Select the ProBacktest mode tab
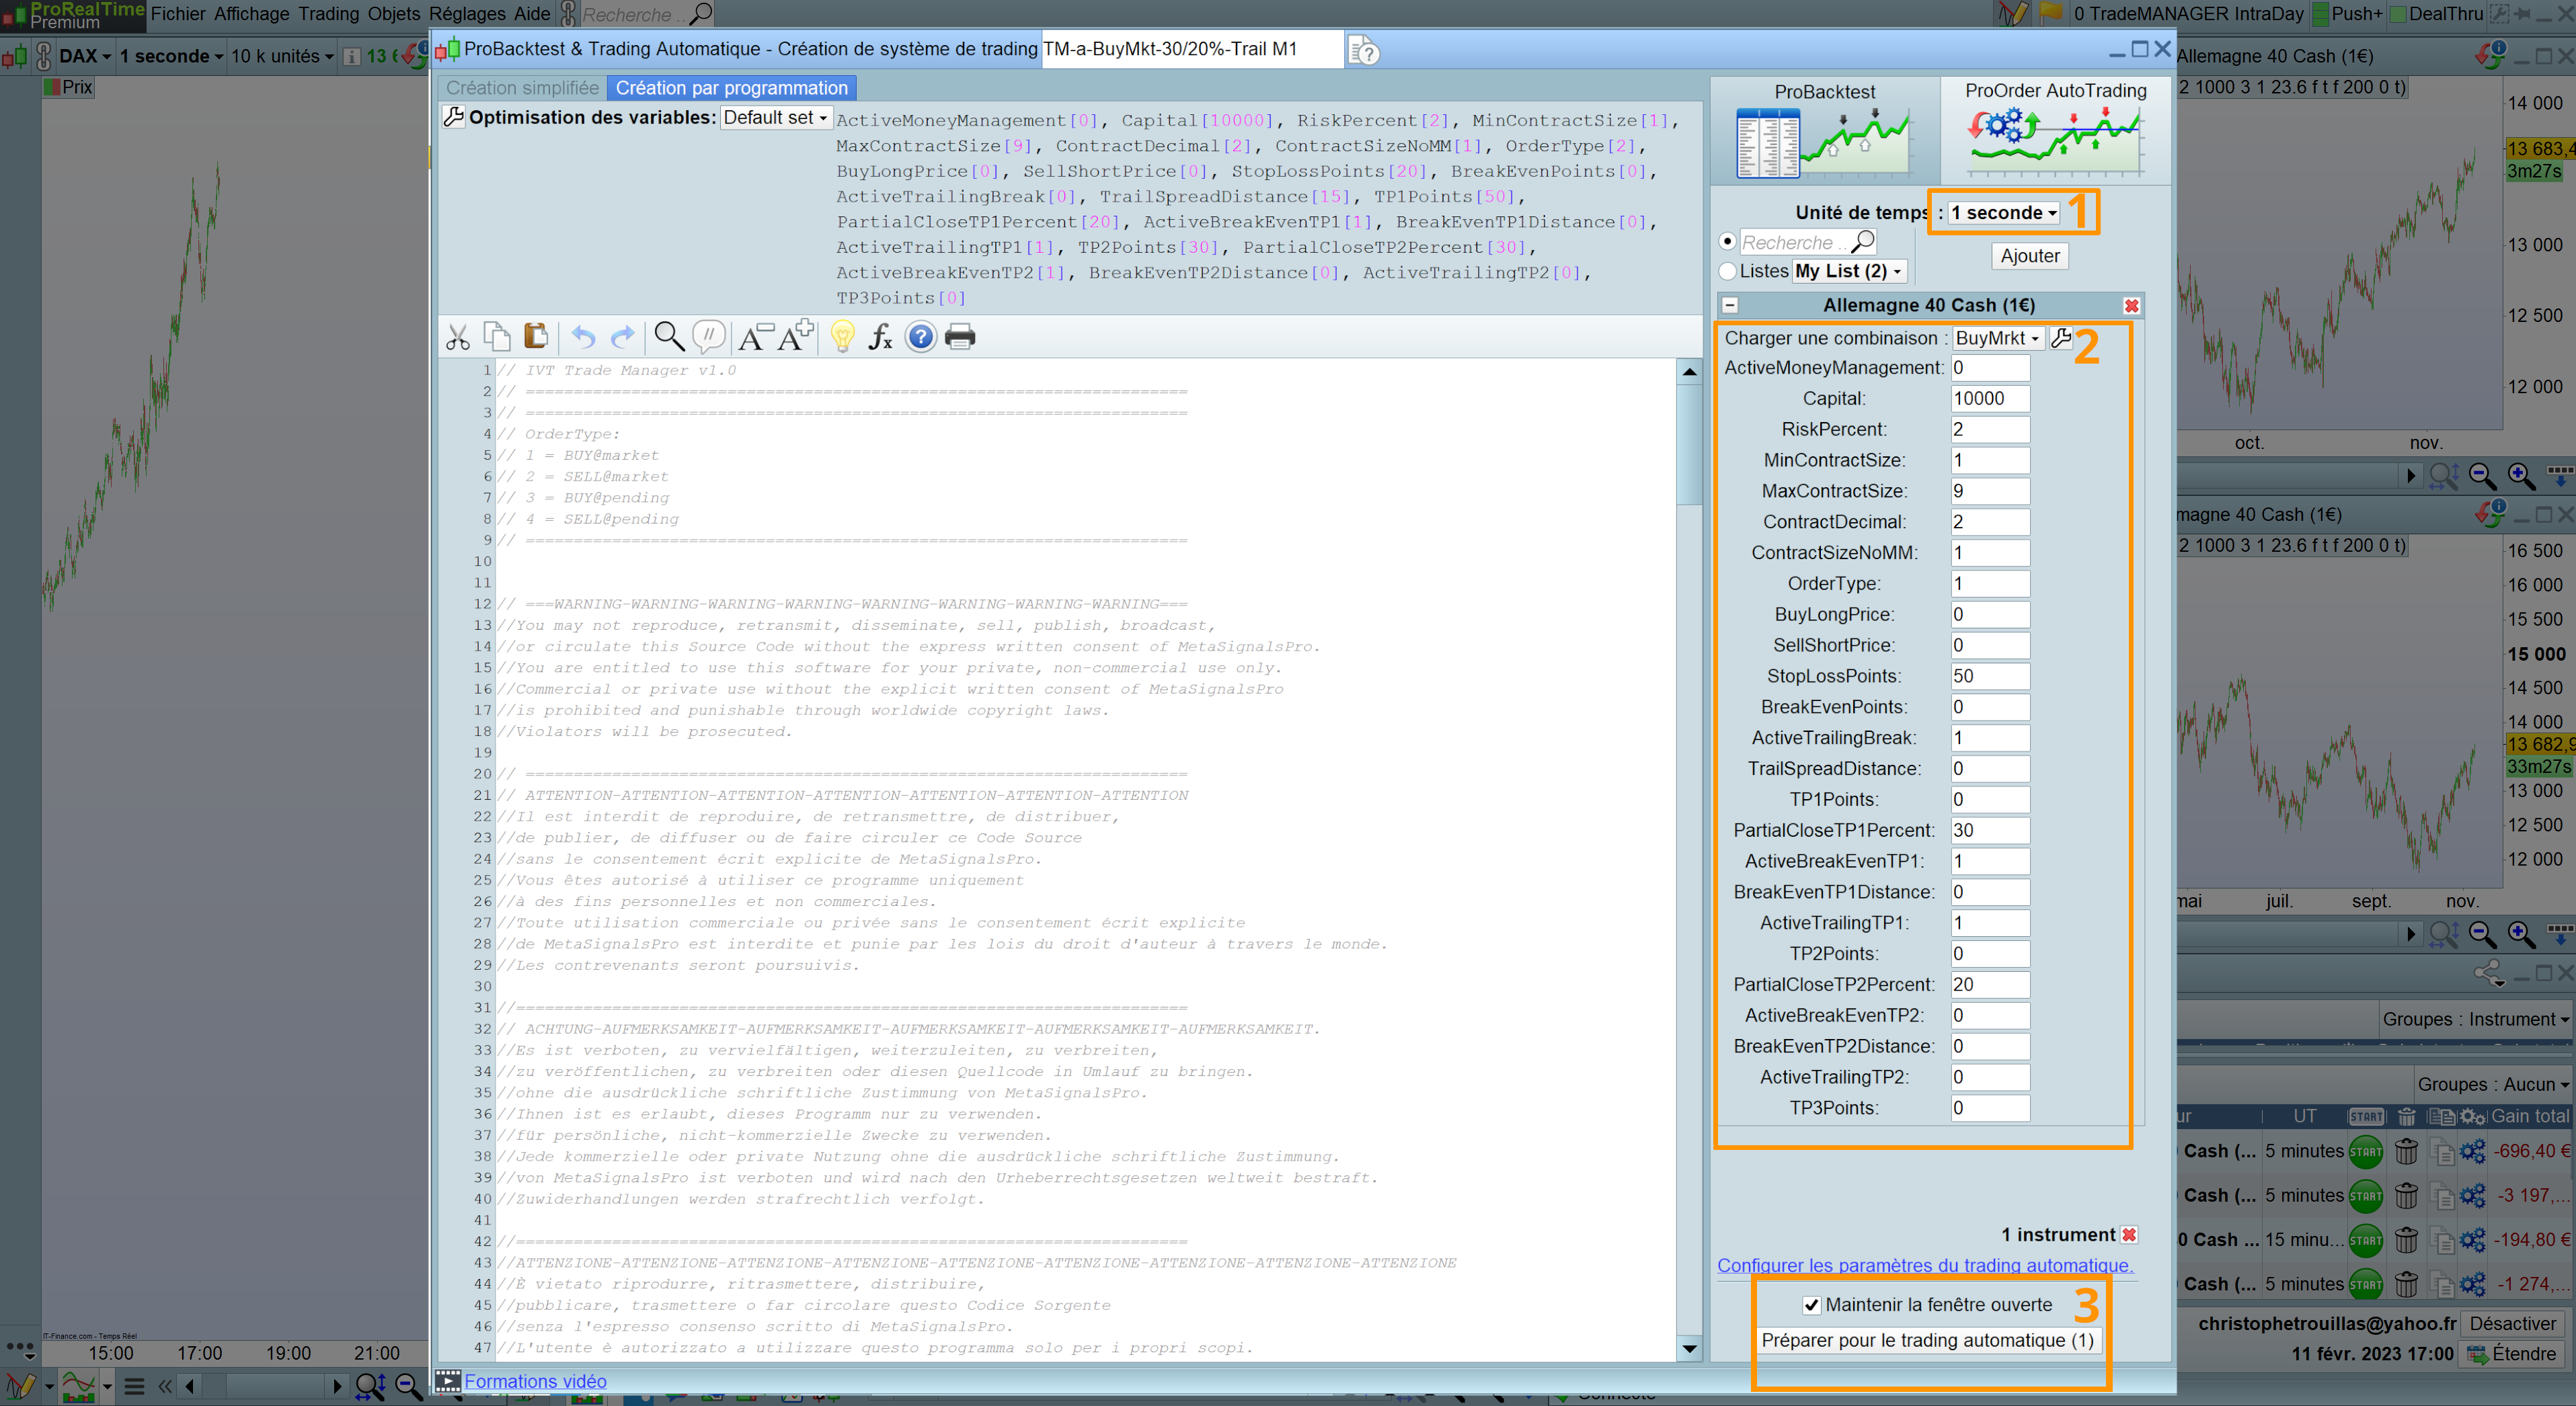The image size is (2576, 1406). [1824, 131]
